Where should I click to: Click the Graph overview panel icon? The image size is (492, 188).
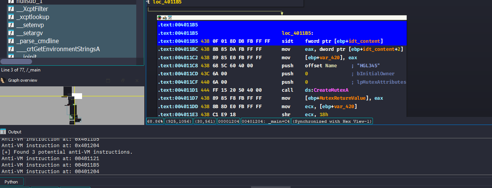(x=3, y=80)
